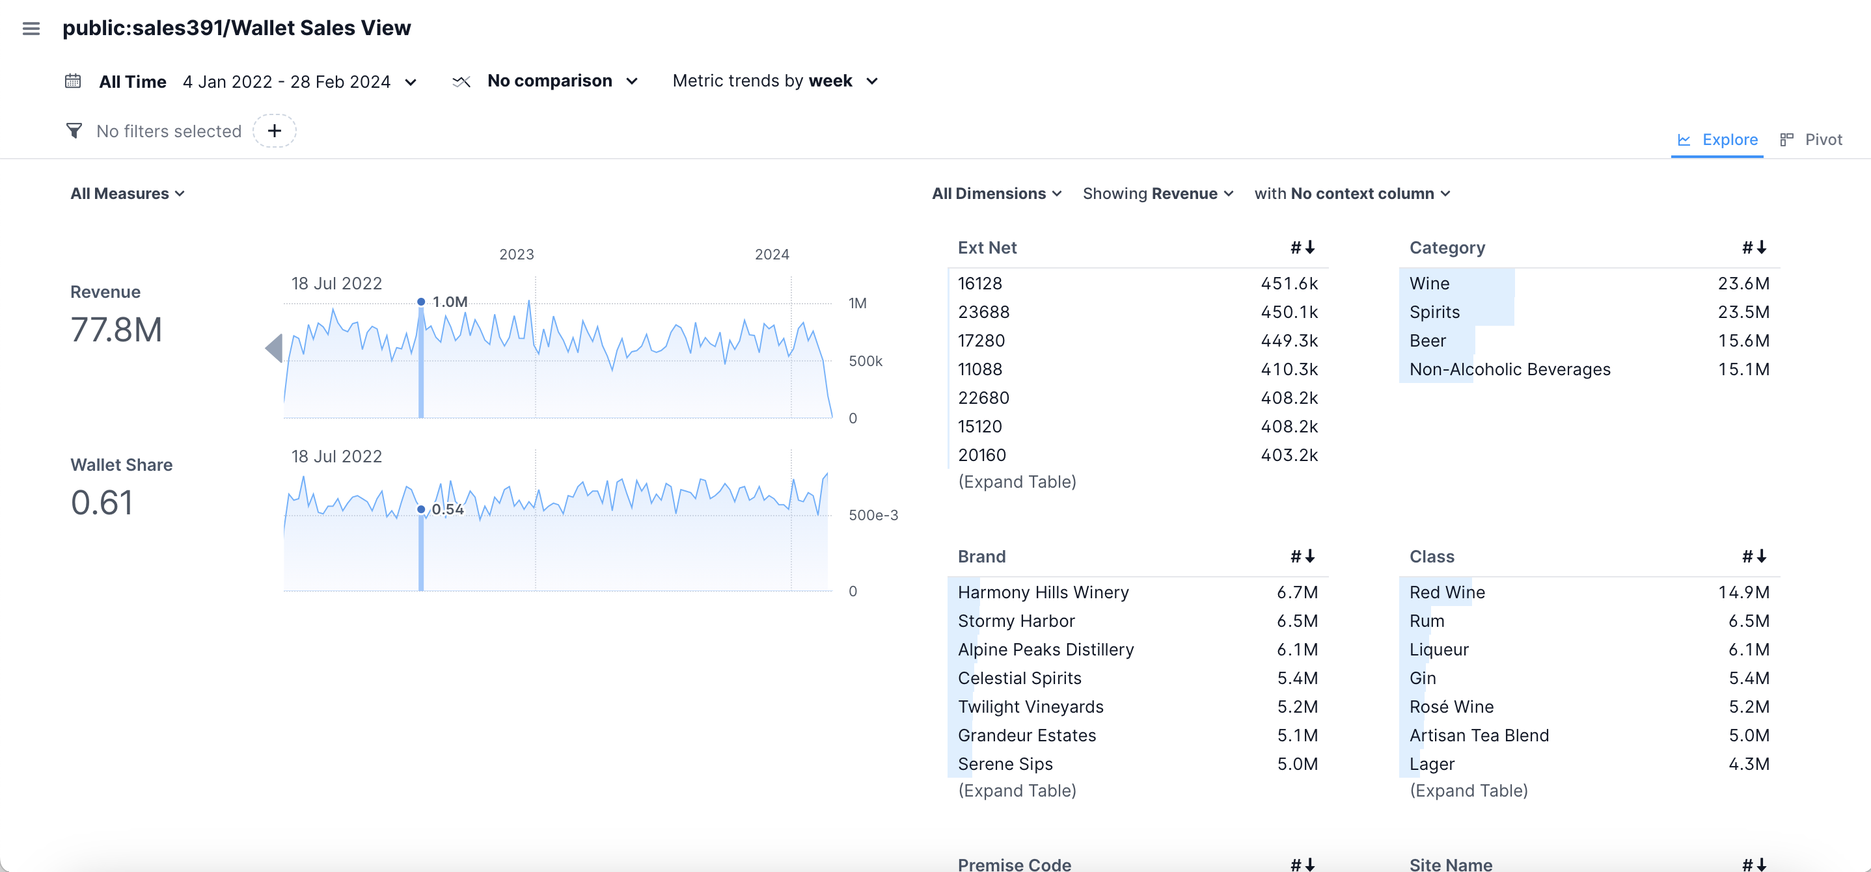
Task: Select the Wine category row
Action: (1589, 283)
